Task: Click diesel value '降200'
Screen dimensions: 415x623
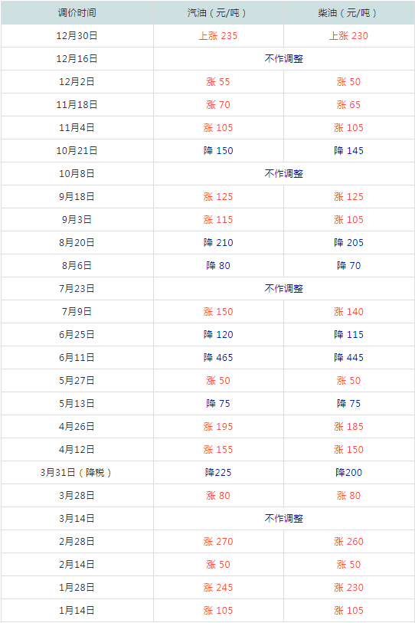Action: pyautogui.click(x=348, y=473)
